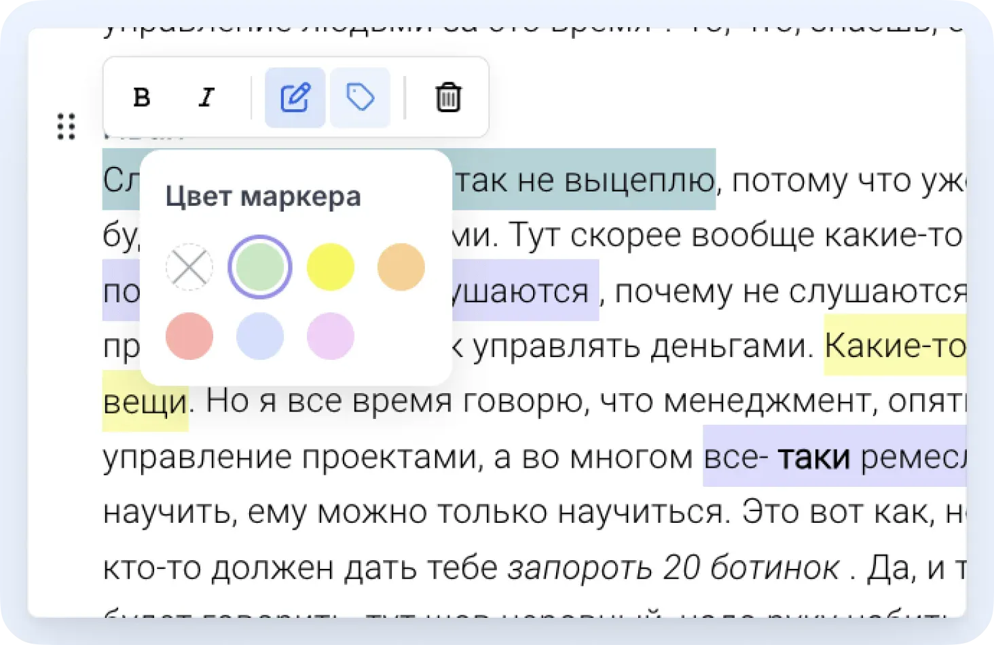The image size is (994, 645).
Task: Click the highlighted phrase "так не выцеплю"
Action: coord(585,181)
